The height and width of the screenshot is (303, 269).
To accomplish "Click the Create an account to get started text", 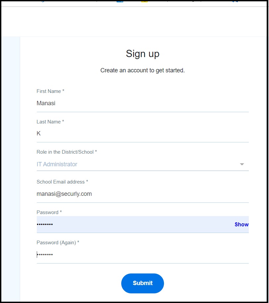I will [x=142, y=70].
